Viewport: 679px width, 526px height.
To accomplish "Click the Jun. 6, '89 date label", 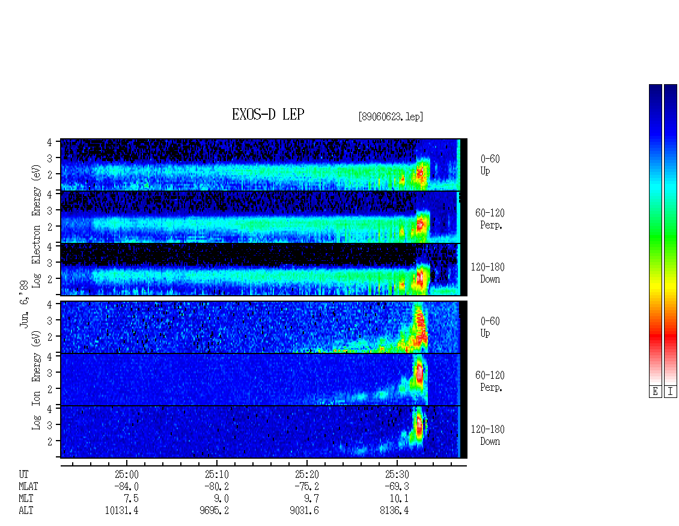I will [x=24, y=304].
